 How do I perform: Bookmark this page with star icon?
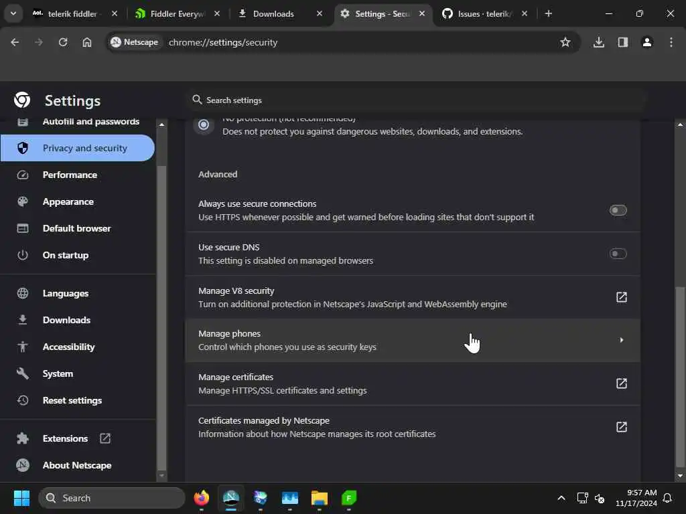(565, 42)
